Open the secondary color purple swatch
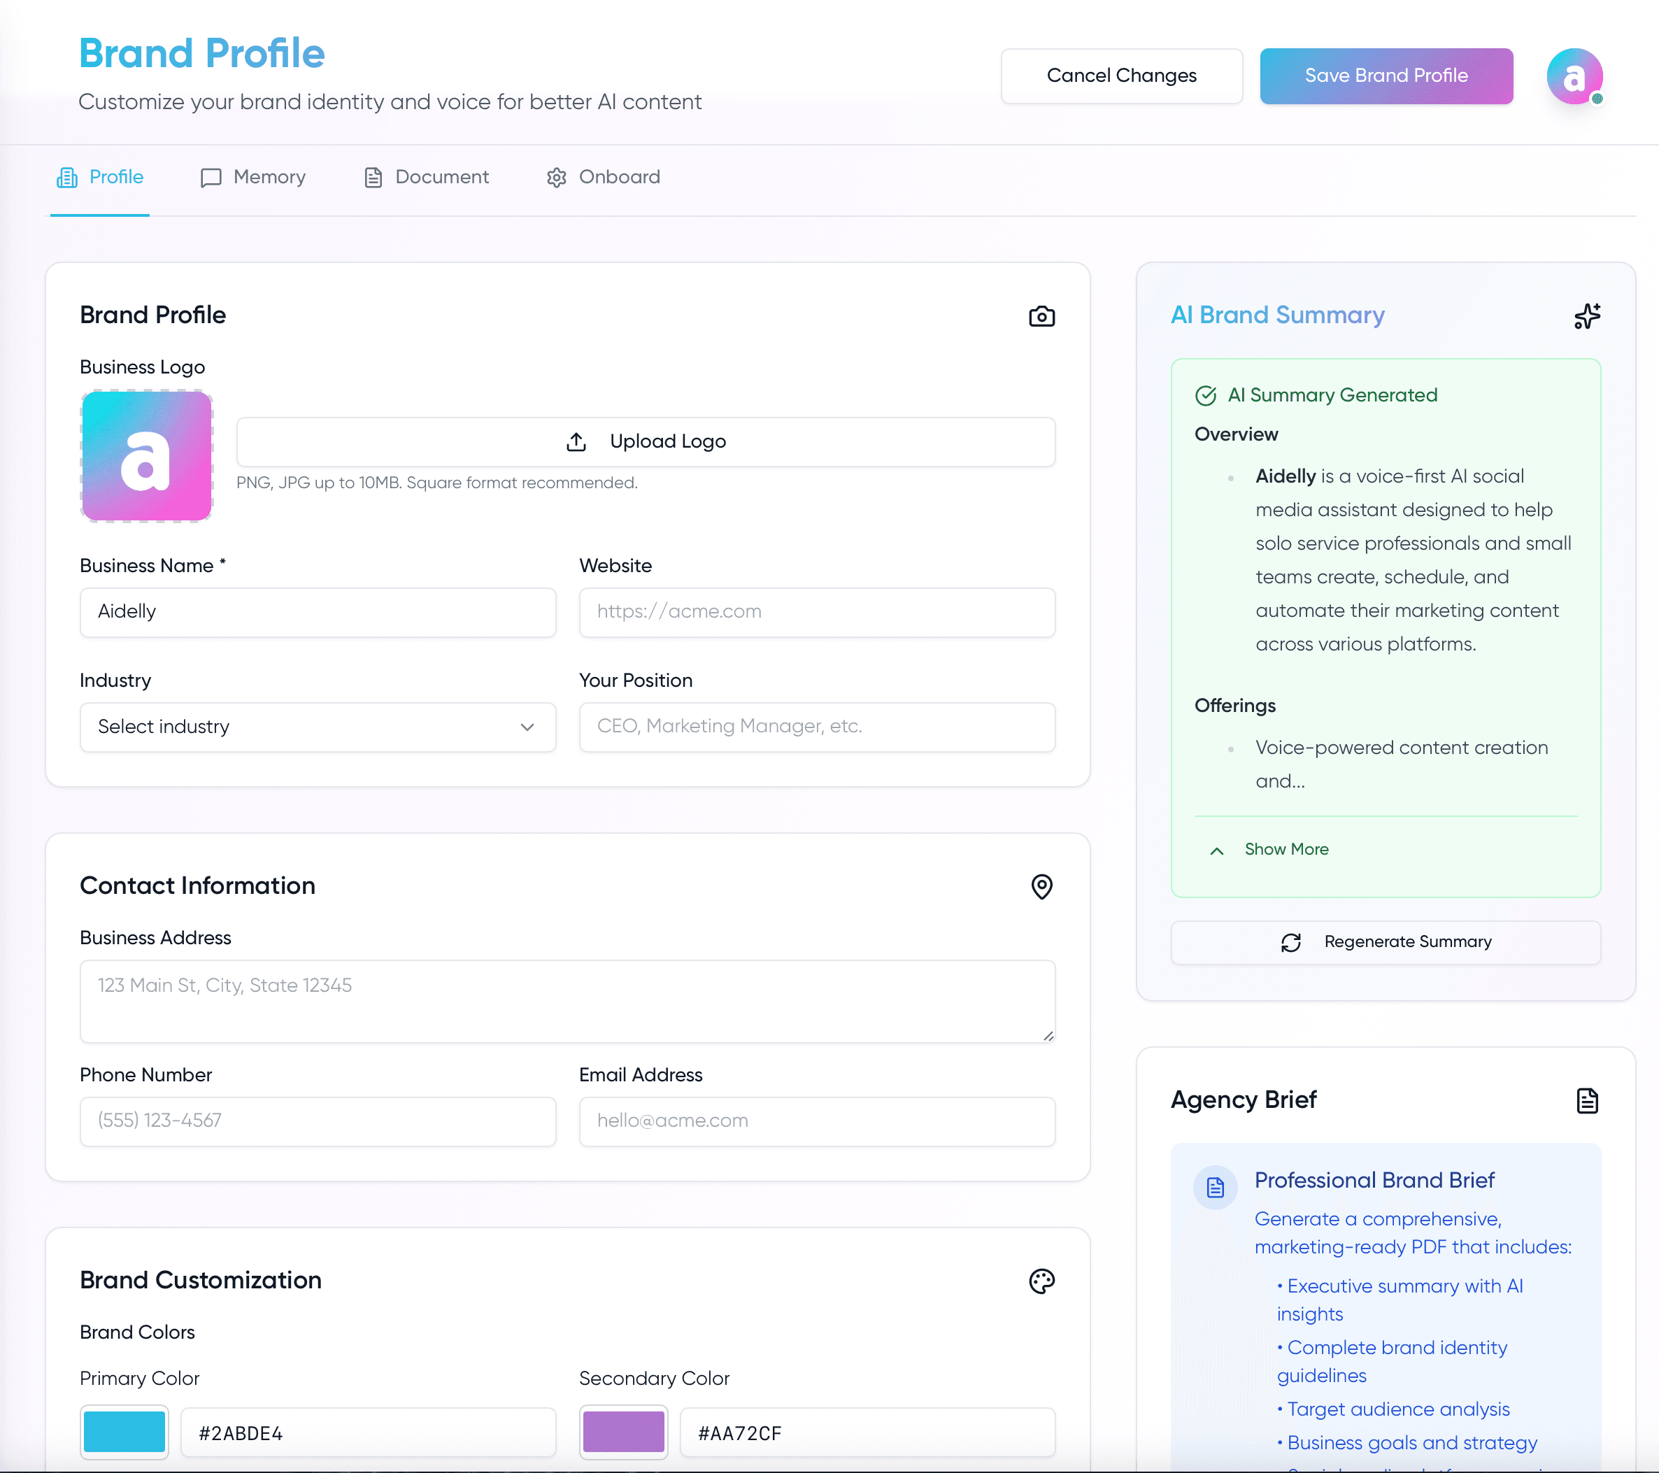Screen dimensions: 1659x1473 (623, 1432)
